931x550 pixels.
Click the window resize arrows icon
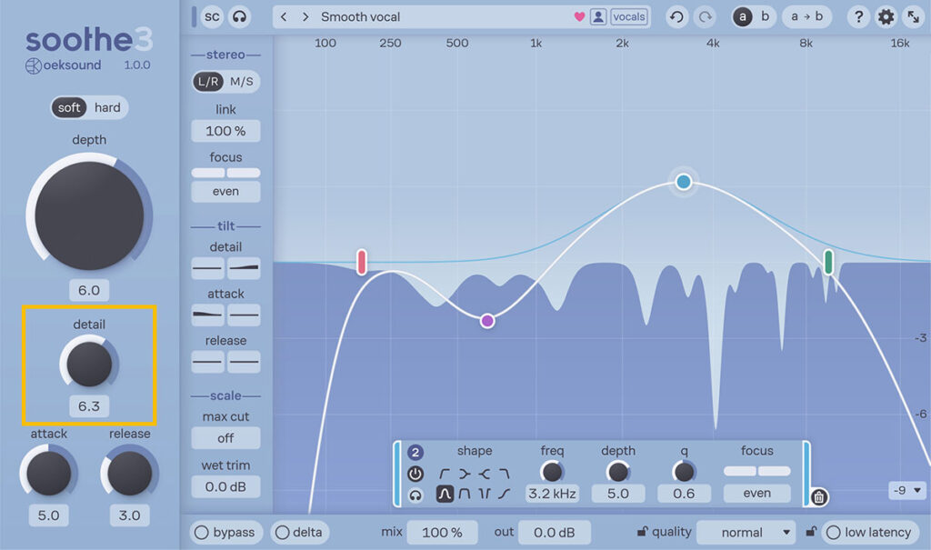pos(913,16)
